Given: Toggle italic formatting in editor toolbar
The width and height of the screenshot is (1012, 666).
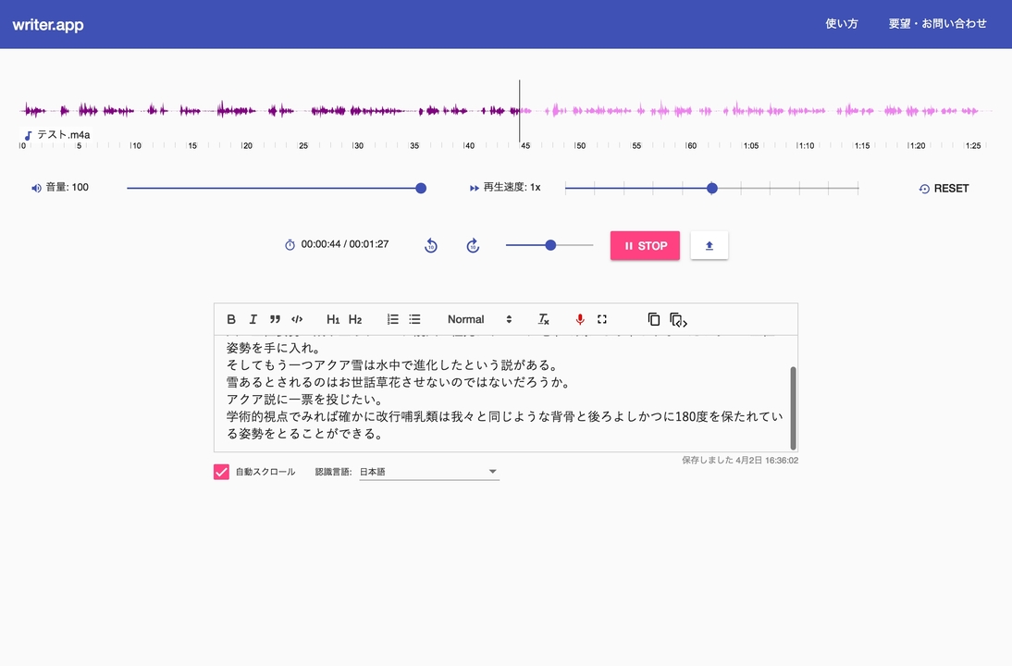Looking at the screenshot, I should pyautogui.click(x=253, y=319).
